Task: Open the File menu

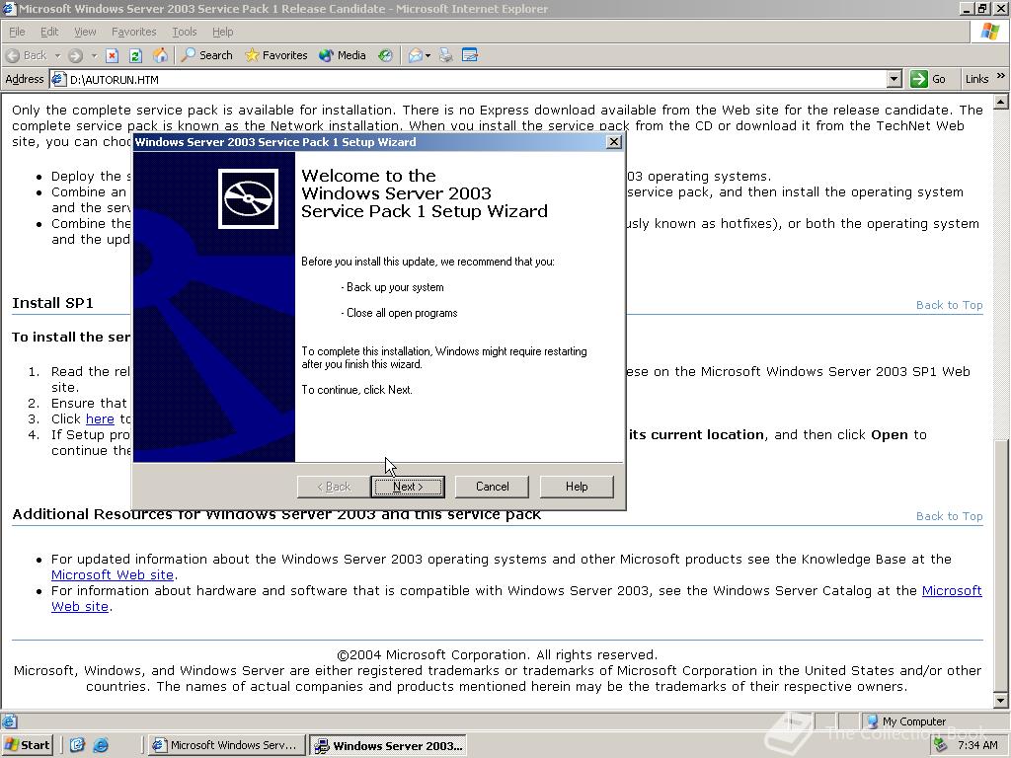Action: 17,32
